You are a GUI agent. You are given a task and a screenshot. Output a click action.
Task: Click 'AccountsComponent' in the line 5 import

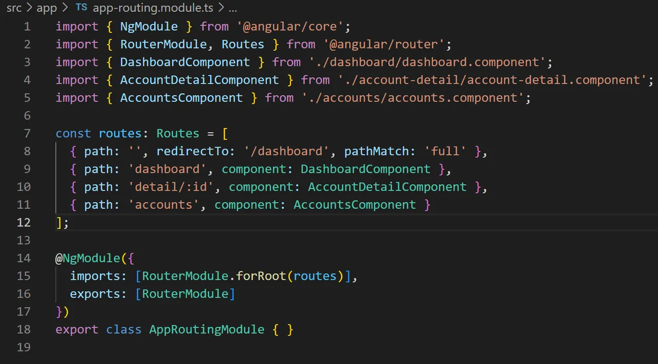[x=181, y=98]
